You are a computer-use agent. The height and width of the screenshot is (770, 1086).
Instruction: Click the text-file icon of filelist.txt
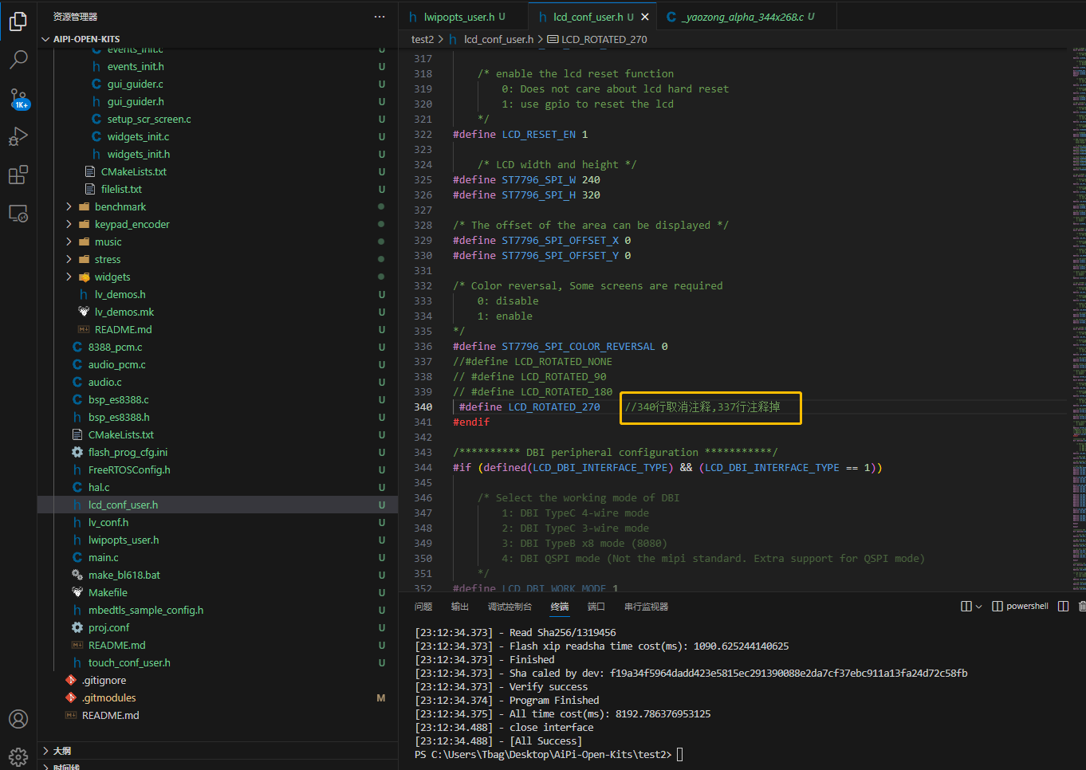click(x=90, y=189)
